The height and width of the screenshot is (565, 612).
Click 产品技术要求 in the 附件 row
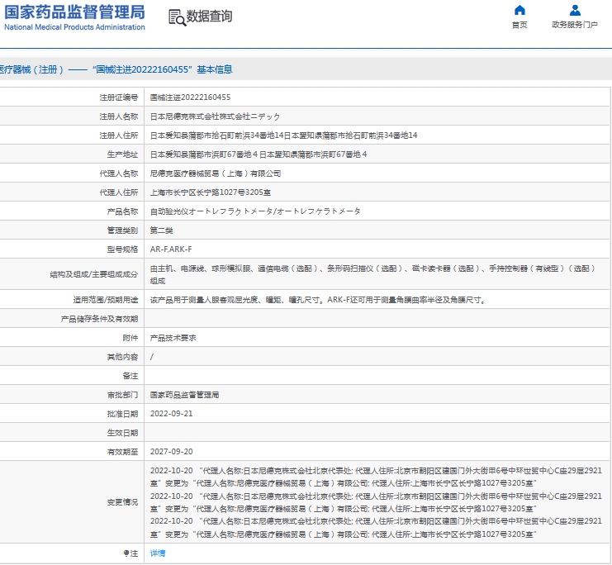click(173, 338)
